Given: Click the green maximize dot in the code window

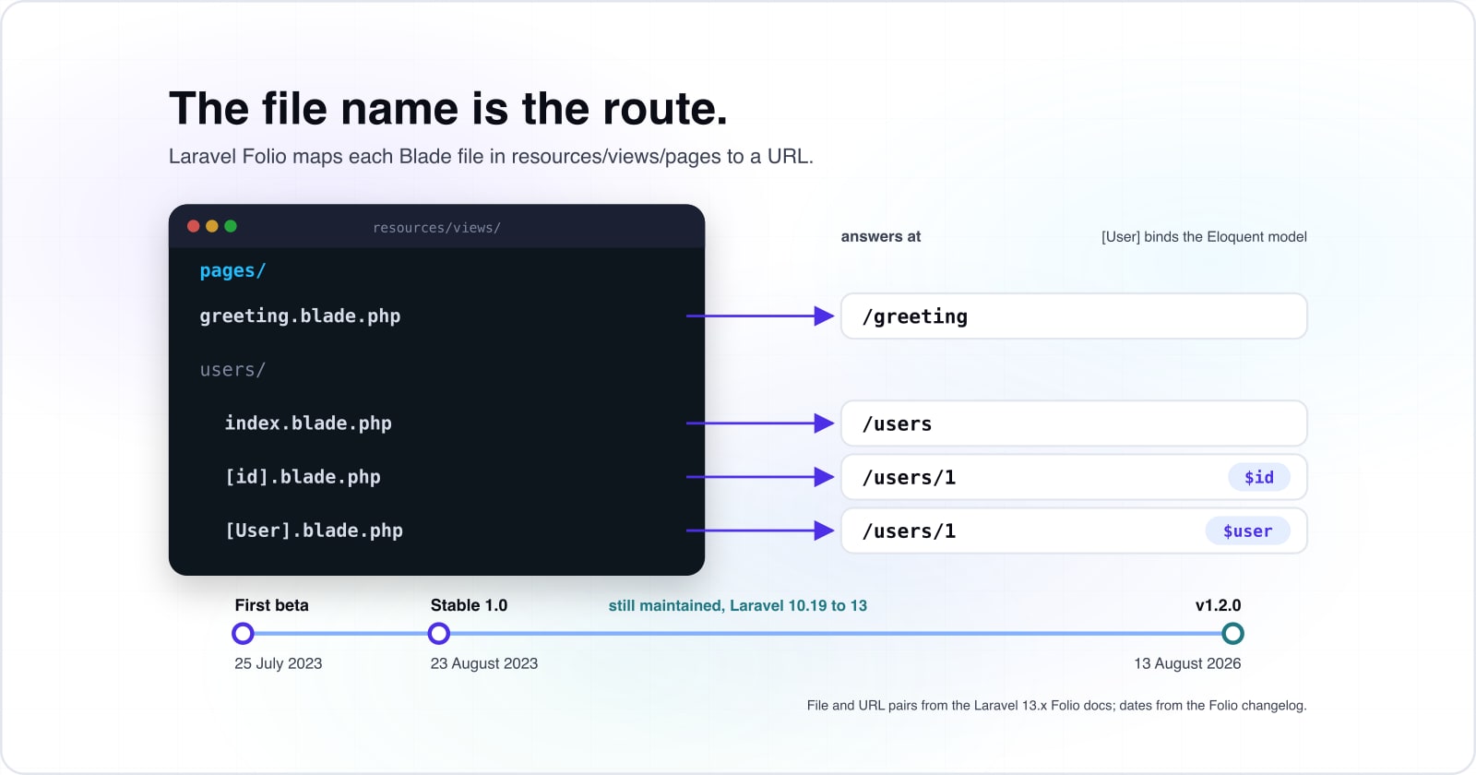Looking at the screenshot, I should pos(231,226).
